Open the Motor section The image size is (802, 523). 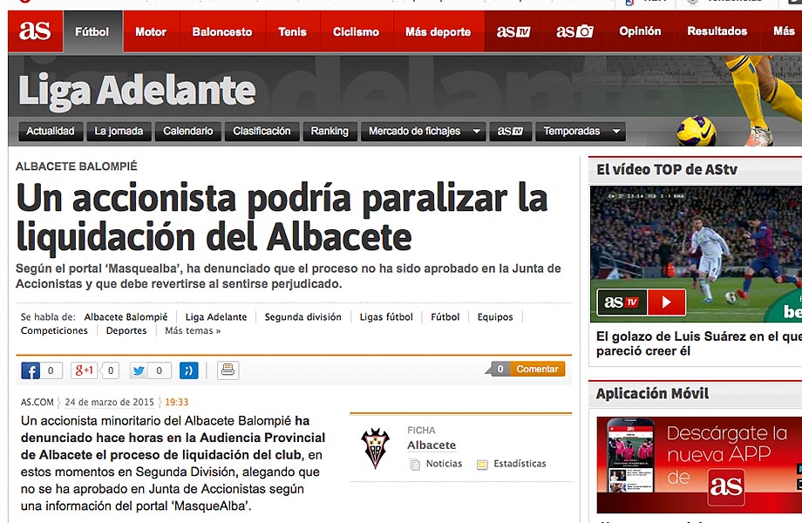[x=151, y=31]
